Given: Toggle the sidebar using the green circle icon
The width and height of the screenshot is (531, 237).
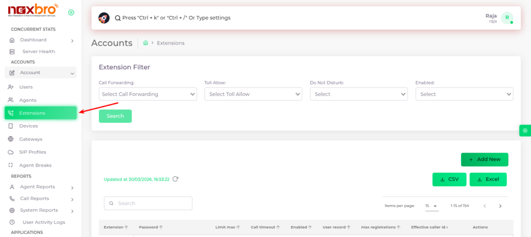Looking at the screenshot, I should point(71,12).
